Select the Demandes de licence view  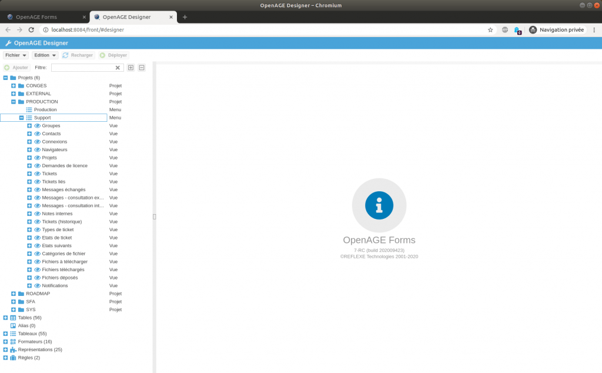point(65,165)
